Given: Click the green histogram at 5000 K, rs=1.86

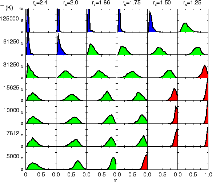Looking at the screenshot, I should [113, 164].
